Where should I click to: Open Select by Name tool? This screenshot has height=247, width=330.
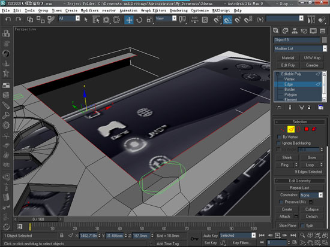pos(96,20)
